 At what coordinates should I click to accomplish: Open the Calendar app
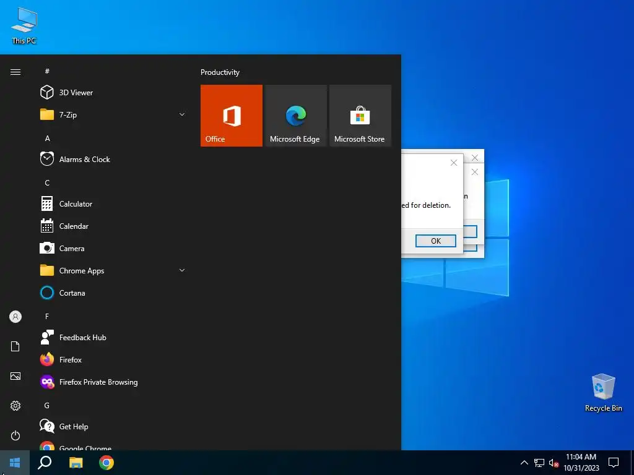113,226
